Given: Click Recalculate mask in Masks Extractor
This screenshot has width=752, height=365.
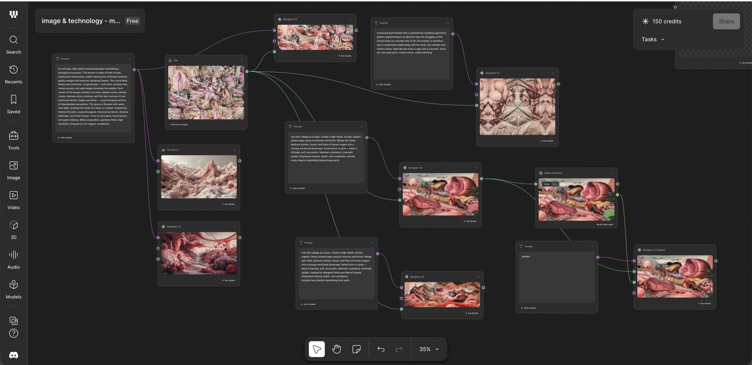Looking at the screenshot, I should tap(605, 225).
